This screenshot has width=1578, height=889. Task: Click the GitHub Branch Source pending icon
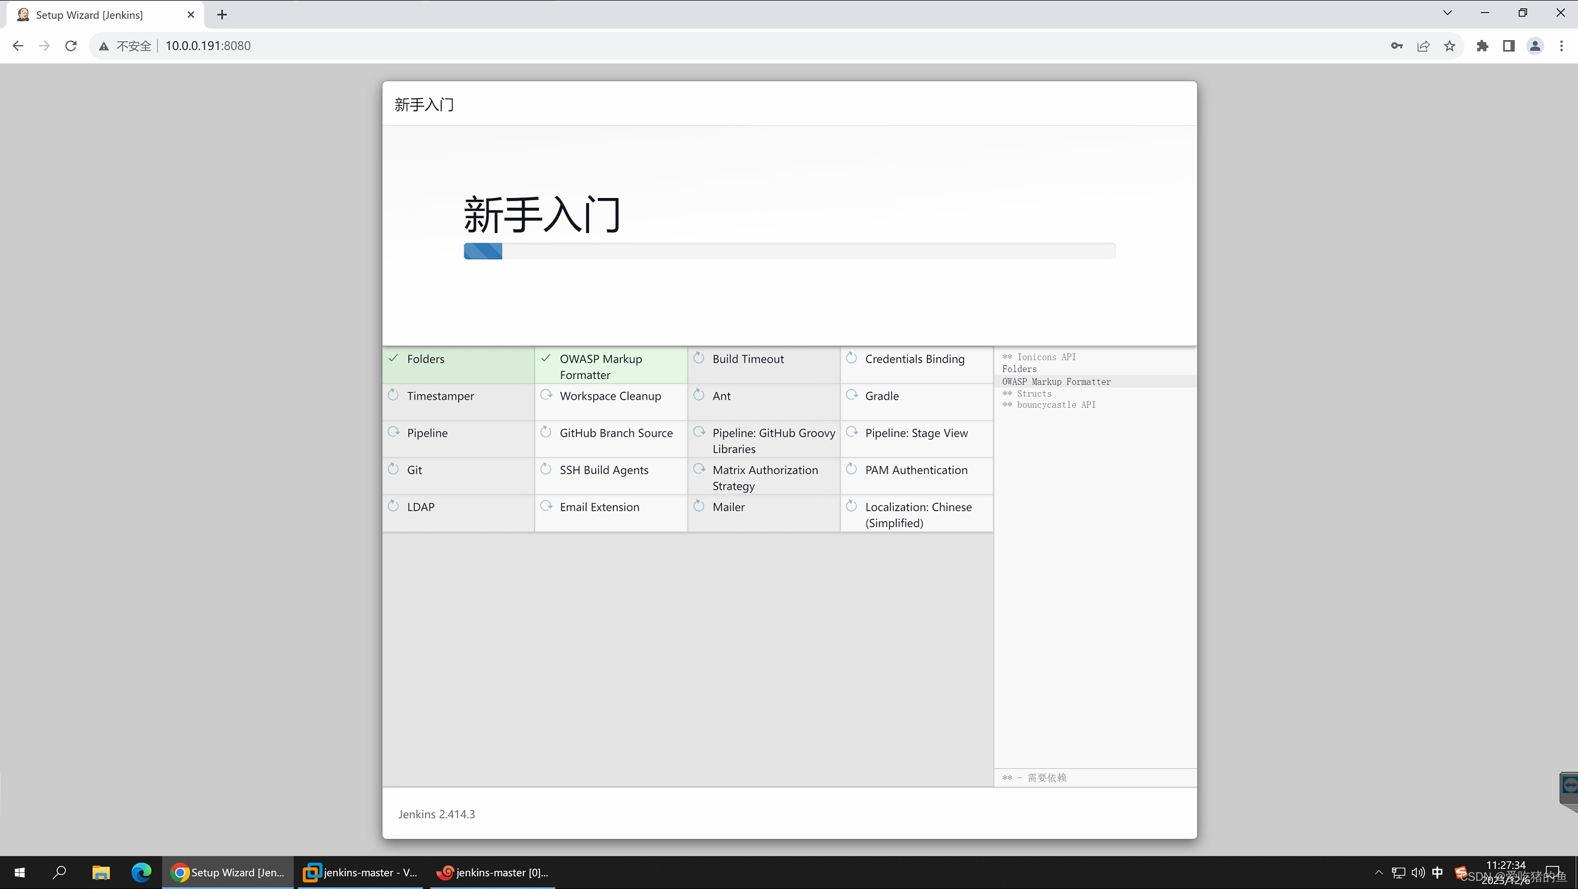[546, 432]
